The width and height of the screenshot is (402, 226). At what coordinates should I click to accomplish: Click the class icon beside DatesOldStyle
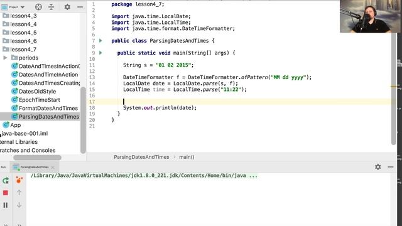click(x=14, y=92)
